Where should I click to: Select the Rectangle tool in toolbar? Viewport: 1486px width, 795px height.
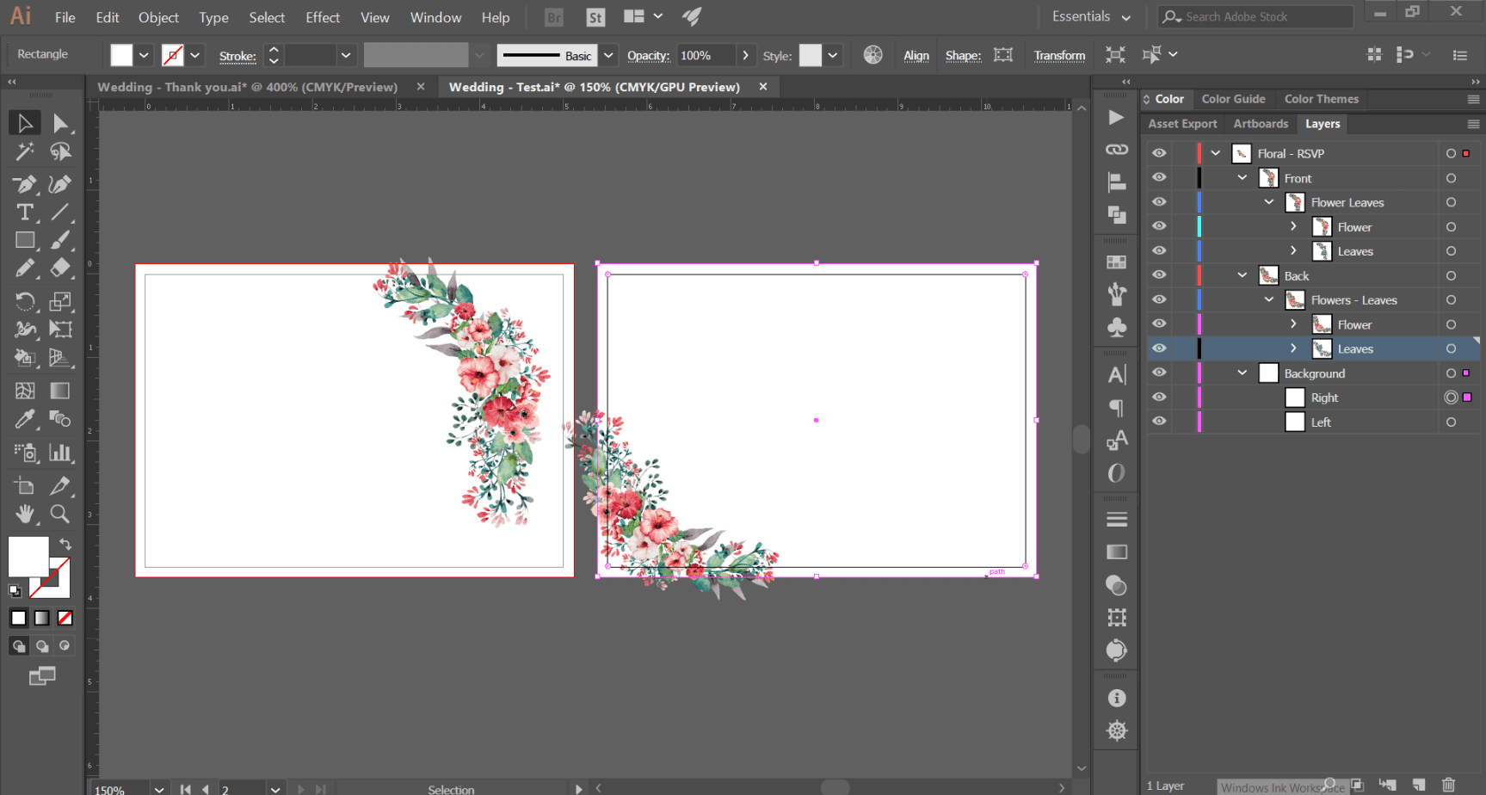[25, 241]
